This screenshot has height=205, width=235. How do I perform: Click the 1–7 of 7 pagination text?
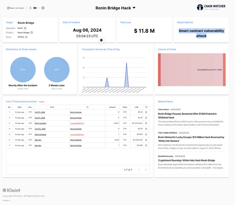tap(128, 170)
